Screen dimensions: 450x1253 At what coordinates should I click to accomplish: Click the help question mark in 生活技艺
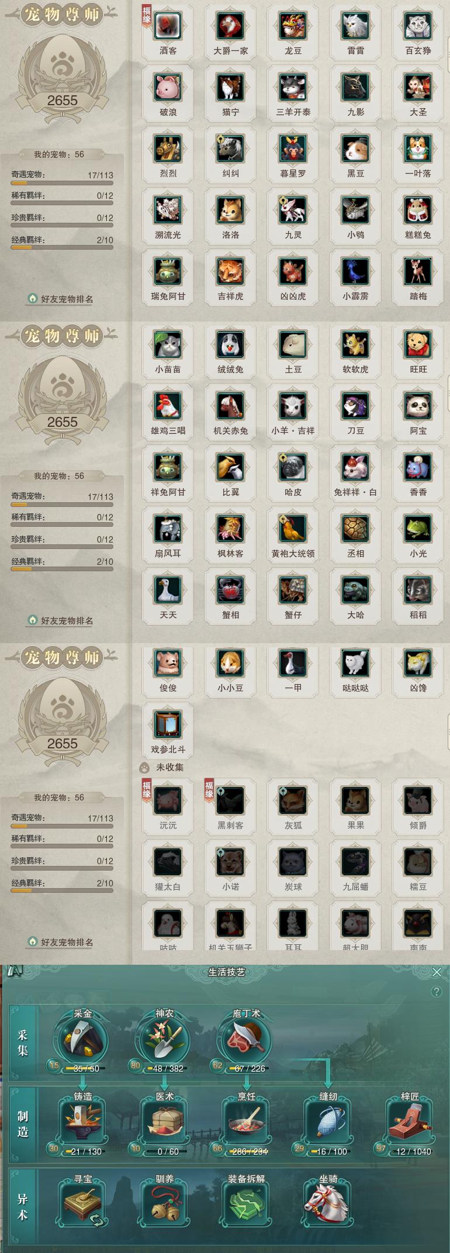[436, 992]
